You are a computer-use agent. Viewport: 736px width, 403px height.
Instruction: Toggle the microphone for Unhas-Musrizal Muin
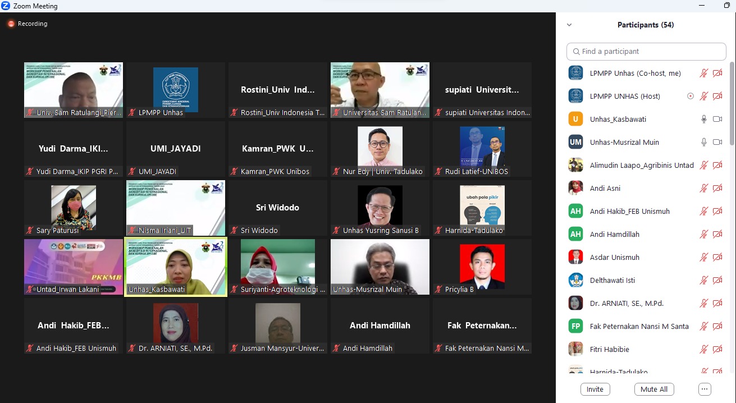pyautogui.click(x=703, y=142)
